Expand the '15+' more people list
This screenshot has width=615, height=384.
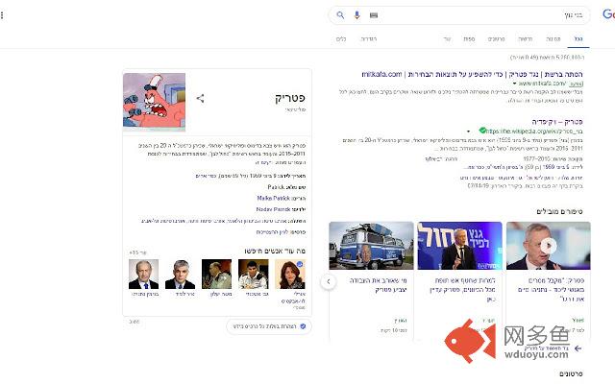(138, 252)
